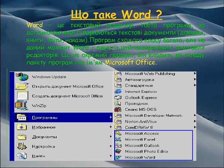Click the Найти magnifier icon
The height and width of the screenshot is (168, 224).
pos(22,156)
